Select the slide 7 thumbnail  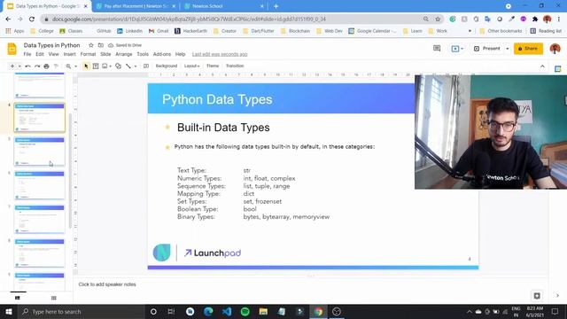(39, 219)
